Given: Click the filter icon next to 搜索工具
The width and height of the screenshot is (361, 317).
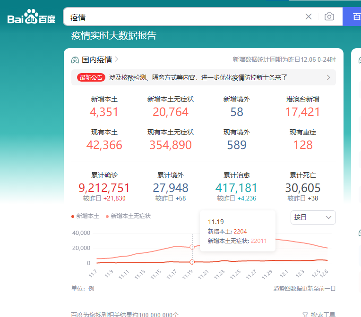Looking at the screenshot, I should [305, 314].
